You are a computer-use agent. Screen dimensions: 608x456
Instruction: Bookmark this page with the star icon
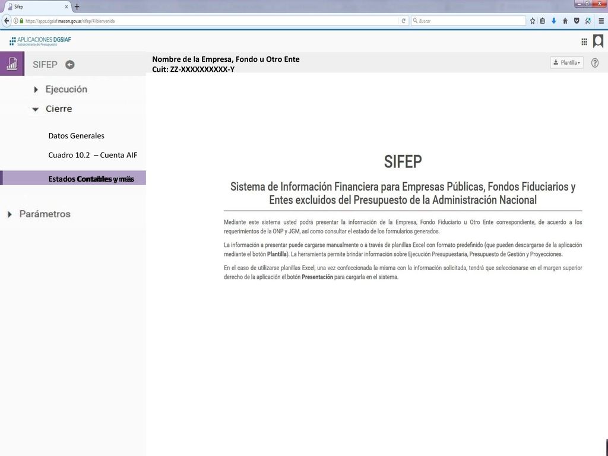533,21
